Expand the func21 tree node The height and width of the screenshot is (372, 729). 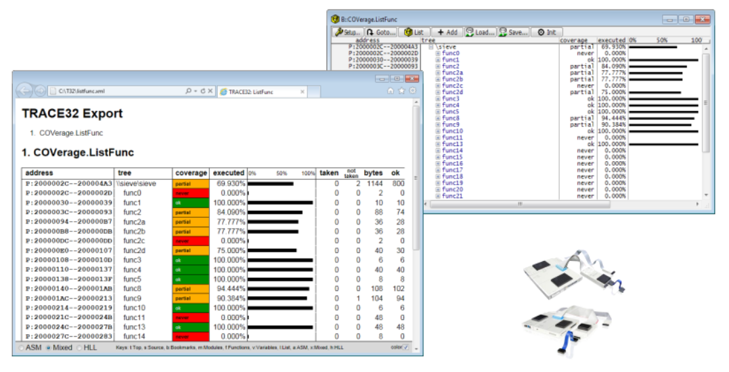point(437,196)
